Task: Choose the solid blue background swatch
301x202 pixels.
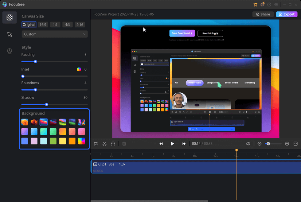Action: pos(25,141)
